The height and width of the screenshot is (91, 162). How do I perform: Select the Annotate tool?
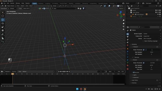tap(3, 34)
